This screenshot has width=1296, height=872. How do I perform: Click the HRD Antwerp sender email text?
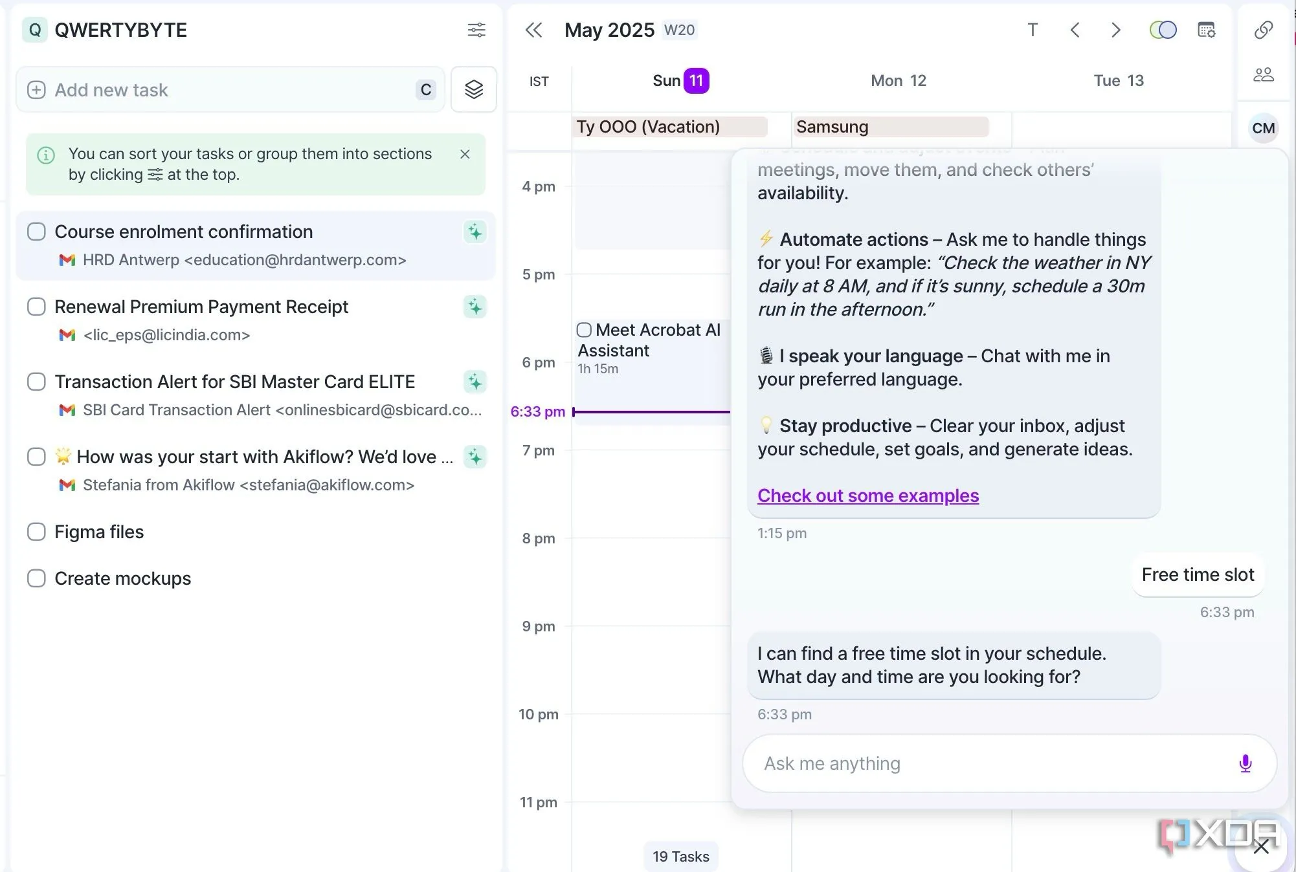(245, 260)
